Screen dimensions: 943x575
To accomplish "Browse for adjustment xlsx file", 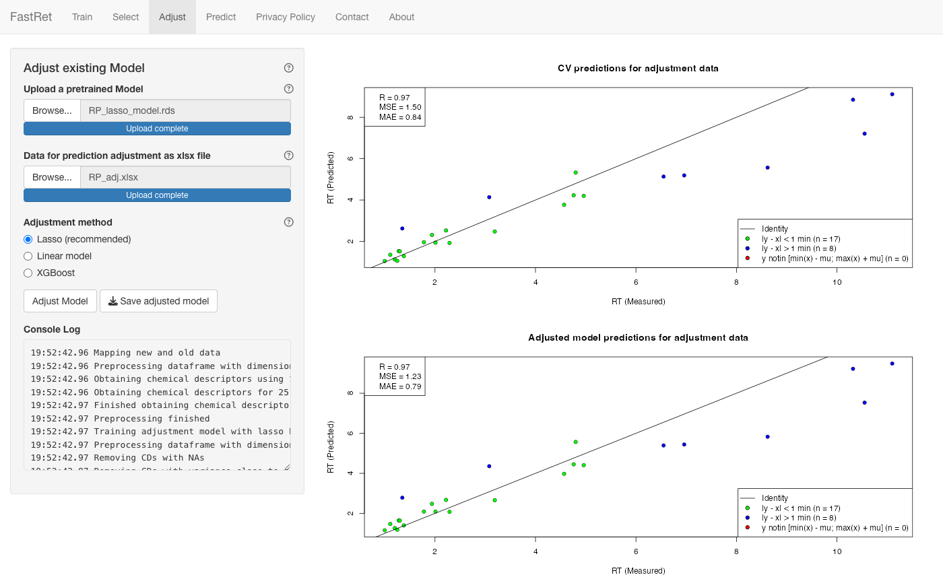I will 52,178.
